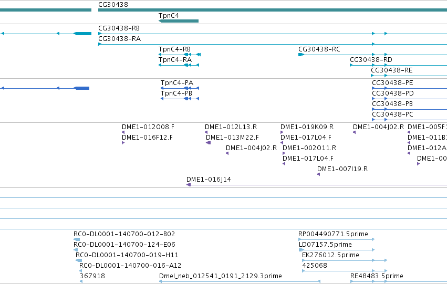Click BAC end DME1-013M22.F

coord(208,143)
